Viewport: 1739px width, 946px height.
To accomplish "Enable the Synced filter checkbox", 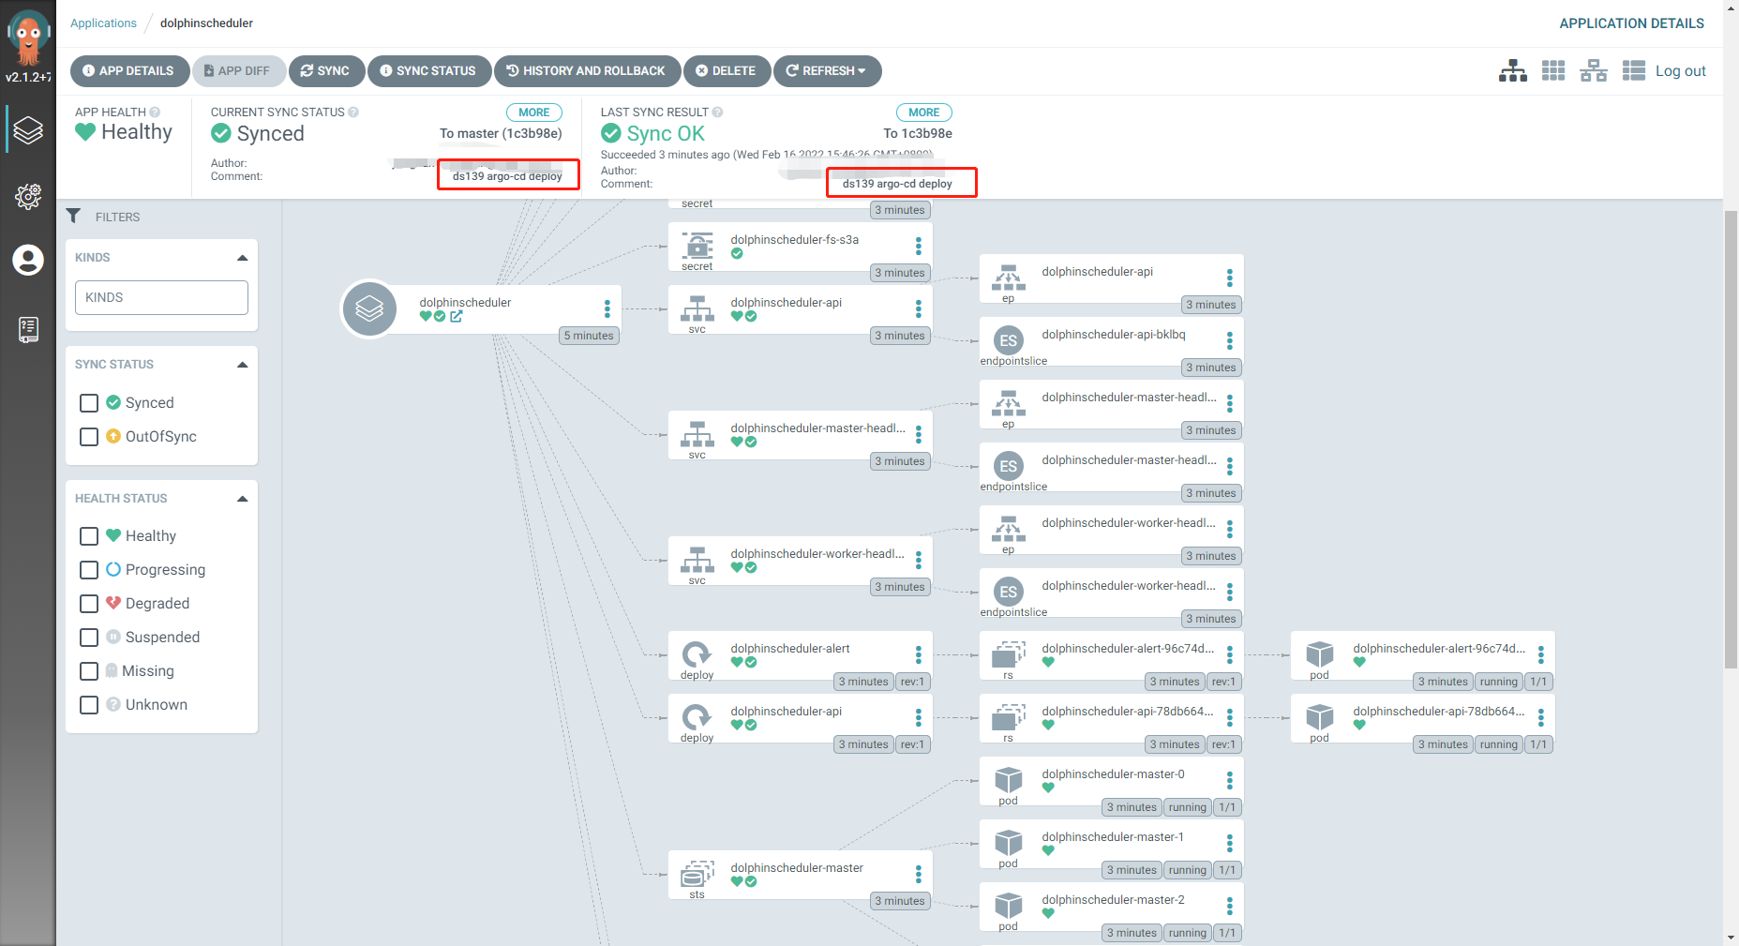I will click(89, 403).
